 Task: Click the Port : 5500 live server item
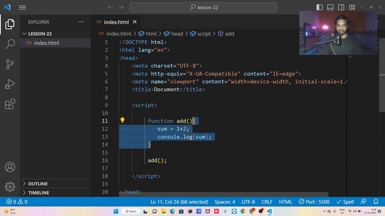314,202
